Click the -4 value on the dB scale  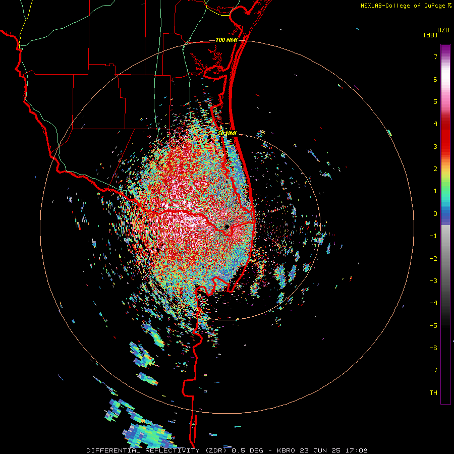[433, 303]
